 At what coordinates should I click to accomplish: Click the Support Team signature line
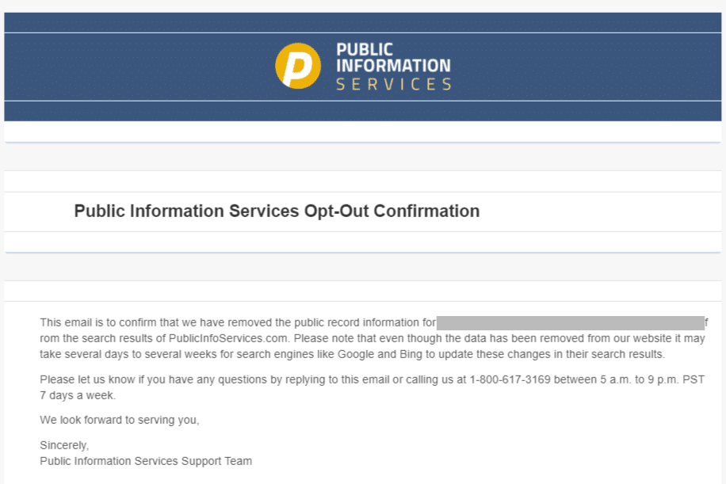coord(146,461)
